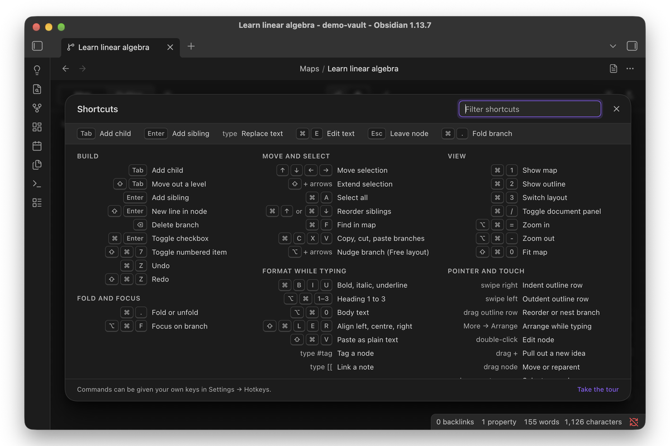Click the stacked files ribbon icon
Screen dimensions: 670x446
click(x=37, y=165)
